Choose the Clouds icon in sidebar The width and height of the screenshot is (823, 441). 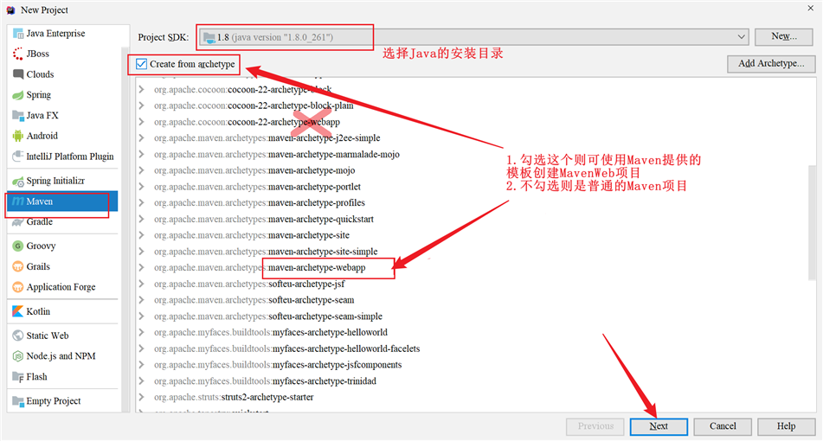[x=18, y=74]
